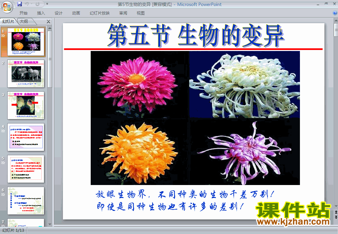Click the main editor scrollbar down arrow

336,206
